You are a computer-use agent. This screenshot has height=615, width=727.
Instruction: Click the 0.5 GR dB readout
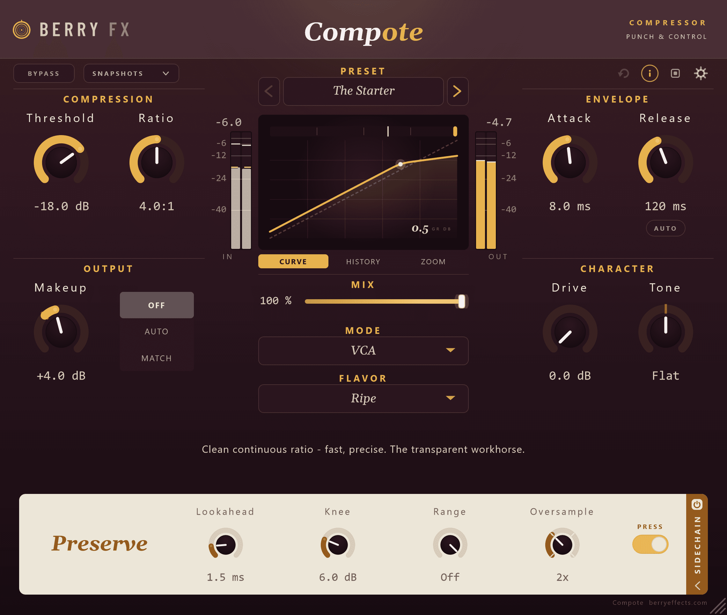tap(431, 229)
